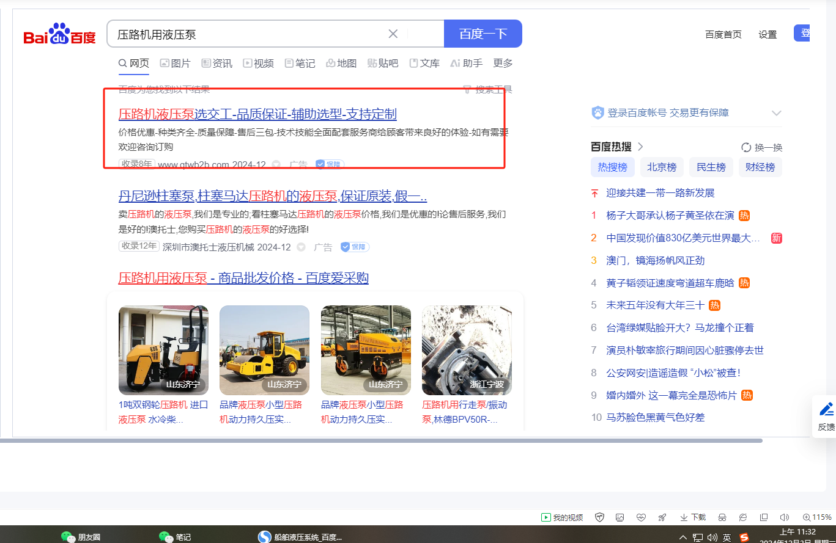This screenshot has width=836, height=543.
Task: Open dropdown arrow next to www.qtwb2b.com
Action: point(276,164)
